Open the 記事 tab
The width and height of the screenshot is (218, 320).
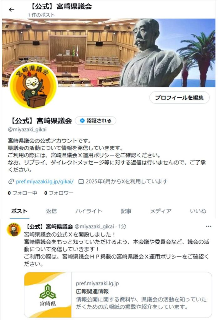pos(126,211)
